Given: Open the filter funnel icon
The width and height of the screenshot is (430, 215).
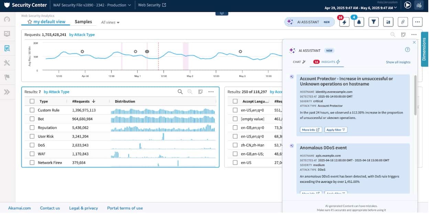Looking at the screenshot, I should [373, 22].
